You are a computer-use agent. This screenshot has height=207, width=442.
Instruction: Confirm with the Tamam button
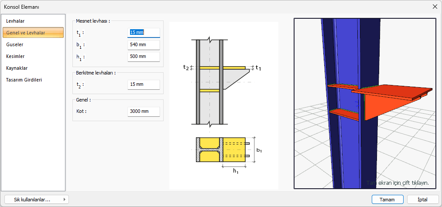coord(387,200)
